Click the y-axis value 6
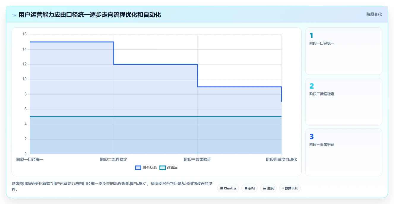The height and width of the screenshot is (204, 394). coord(26,109)
